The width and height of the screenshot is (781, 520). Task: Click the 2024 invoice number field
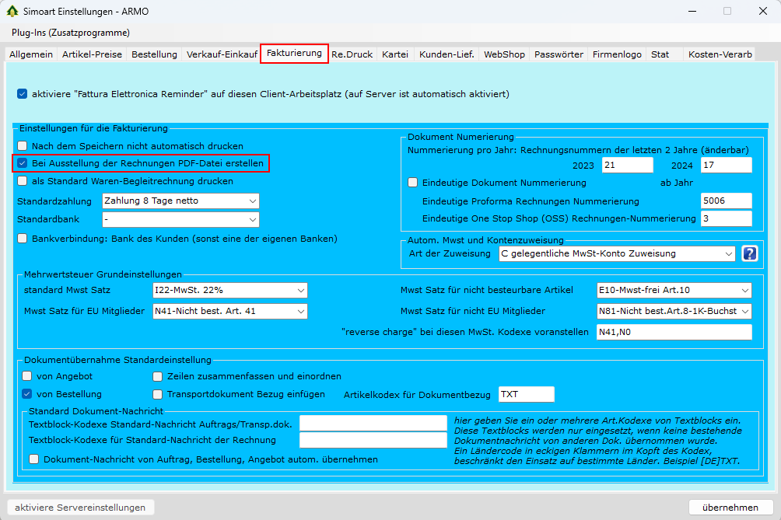point(725,165)
